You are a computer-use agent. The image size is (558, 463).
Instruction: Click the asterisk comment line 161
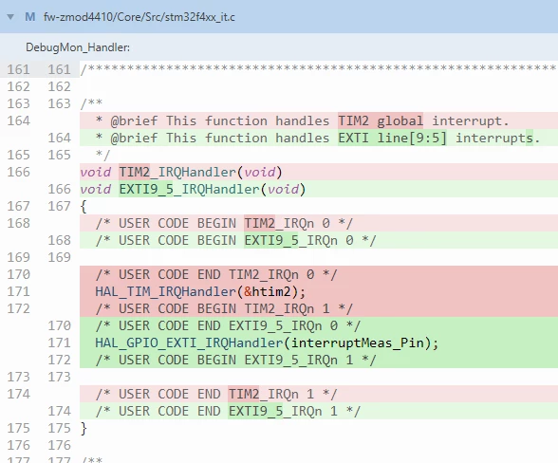click(x=319, y=68)
